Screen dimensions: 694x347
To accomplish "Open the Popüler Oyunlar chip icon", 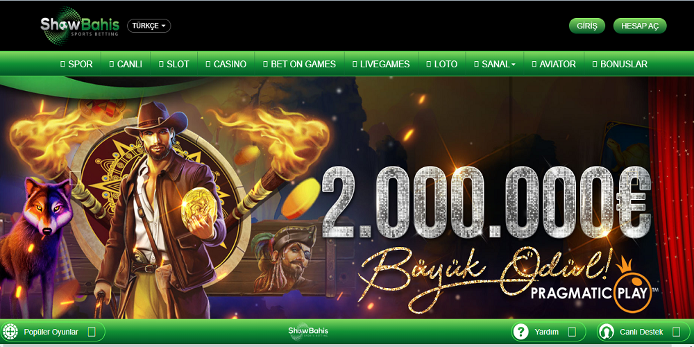I will [10, 332].
